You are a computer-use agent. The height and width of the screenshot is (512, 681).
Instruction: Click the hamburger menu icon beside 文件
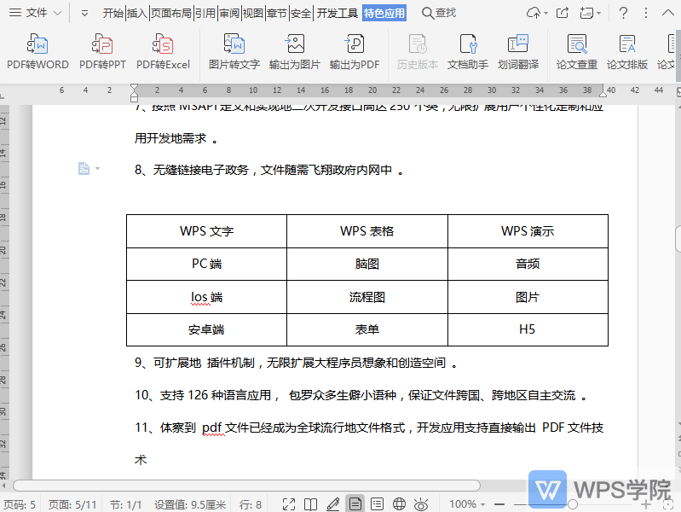coord(15,13)
